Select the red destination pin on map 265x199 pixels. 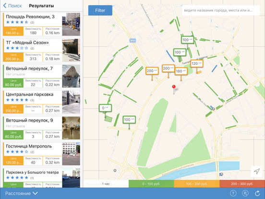click(174, 87)
